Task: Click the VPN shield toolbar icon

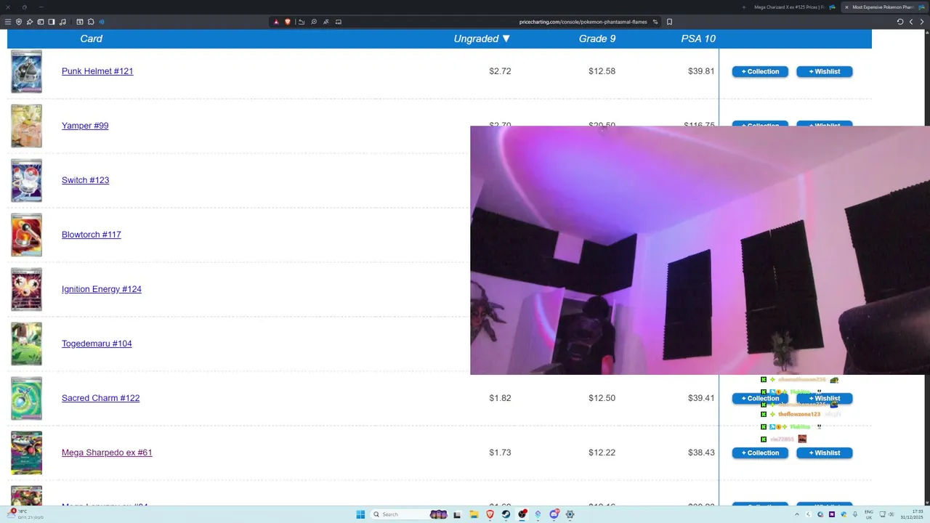Action: tap(19, 22)
